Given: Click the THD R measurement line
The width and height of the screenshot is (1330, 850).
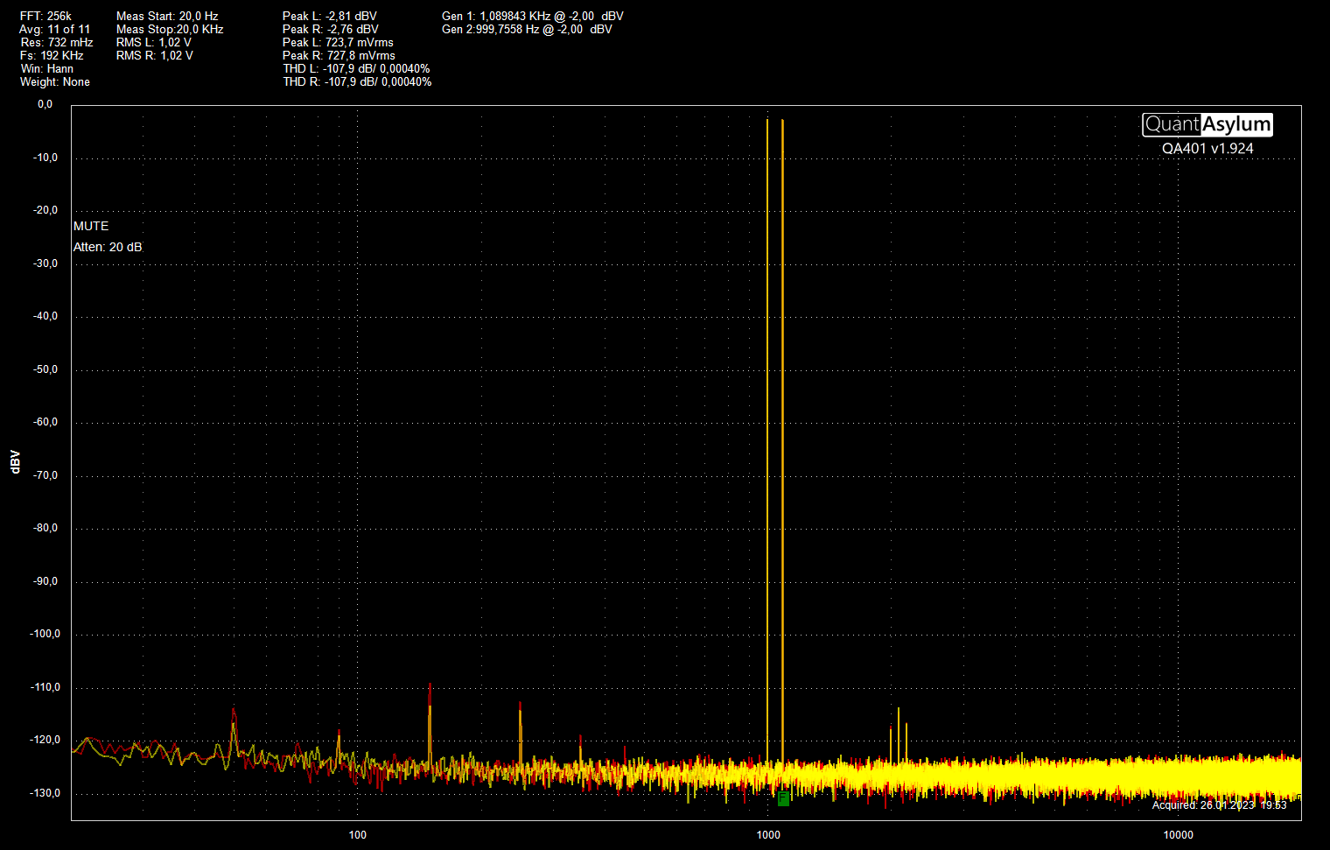Looking at the screenshot, I should point(357,81).
